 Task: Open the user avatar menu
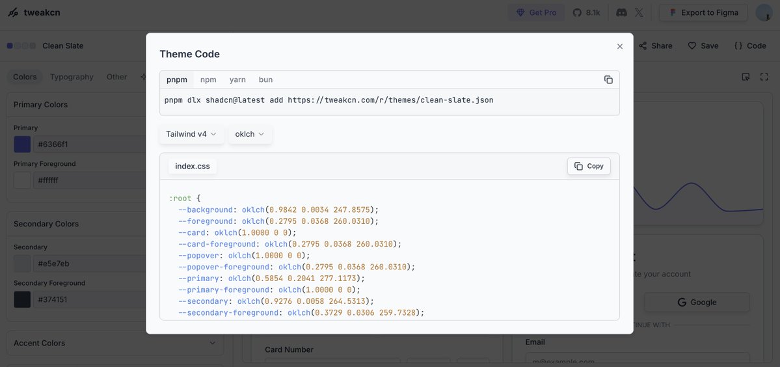(x=764, y=12)
